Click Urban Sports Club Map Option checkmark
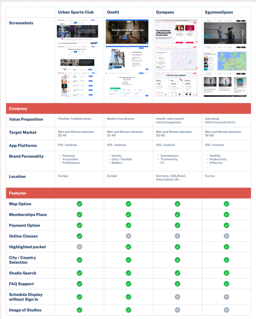 tap(79, 204)
